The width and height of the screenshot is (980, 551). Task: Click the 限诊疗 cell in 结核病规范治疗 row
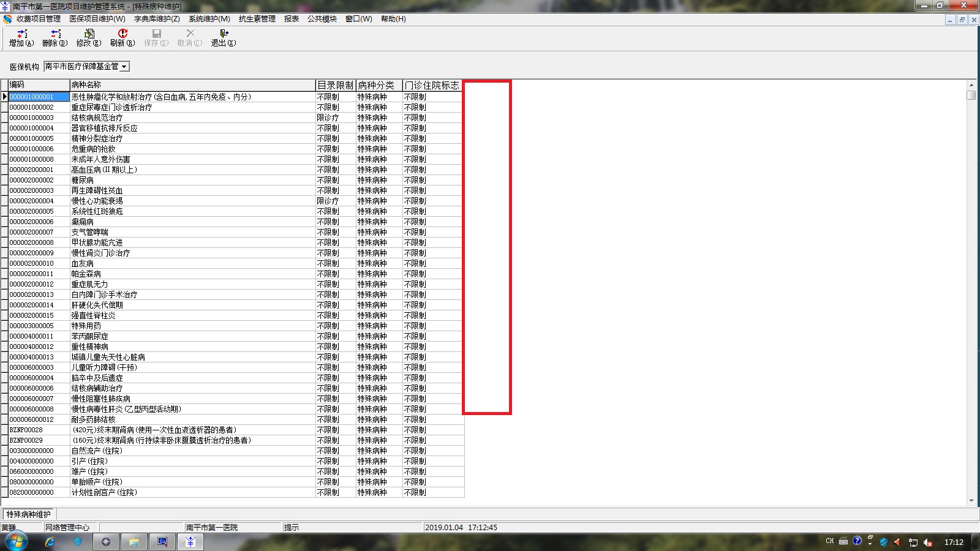click(336, 118)
